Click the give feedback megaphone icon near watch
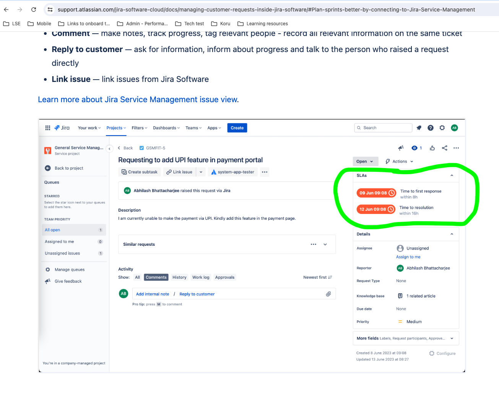The image size is (499, 397). (x=401, y=148)
